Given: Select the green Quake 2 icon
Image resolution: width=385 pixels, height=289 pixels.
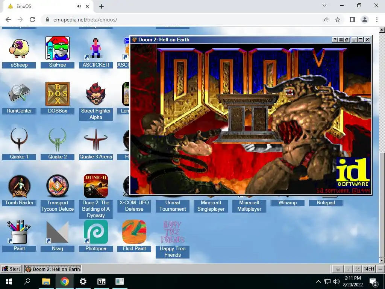Looking at the screenshot, I should [x=58, y=140].
